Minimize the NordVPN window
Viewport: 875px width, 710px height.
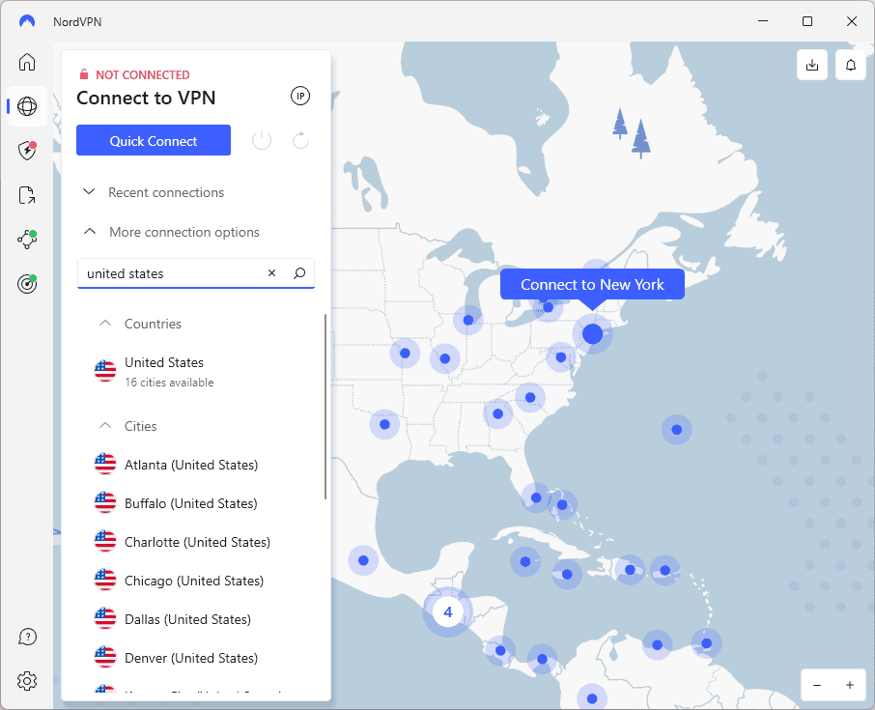763,21
